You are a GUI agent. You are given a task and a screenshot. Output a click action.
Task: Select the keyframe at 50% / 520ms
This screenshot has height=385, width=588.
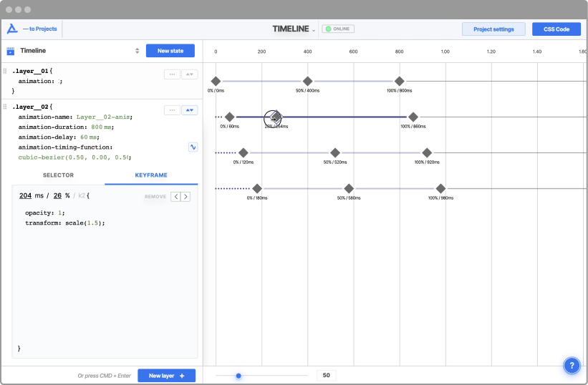pos(335,153)
